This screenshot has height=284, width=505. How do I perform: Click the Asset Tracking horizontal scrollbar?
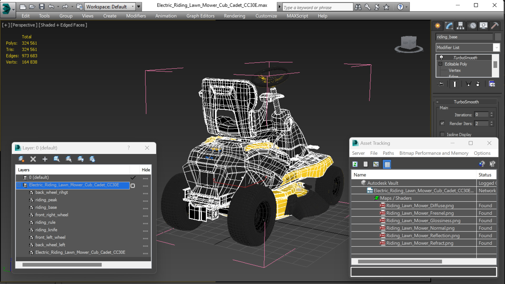point(400,262)
